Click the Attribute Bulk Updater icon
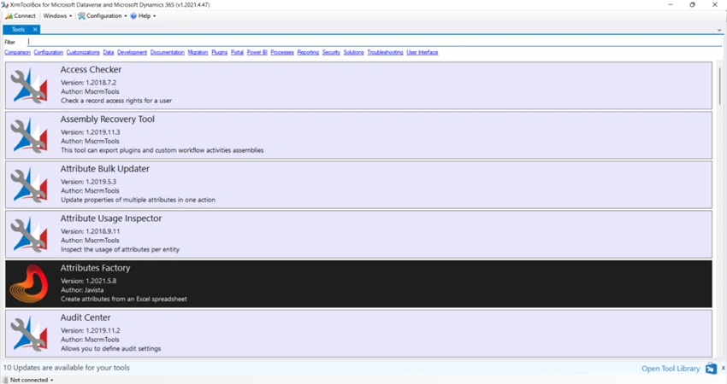 [x=29, y=184]
